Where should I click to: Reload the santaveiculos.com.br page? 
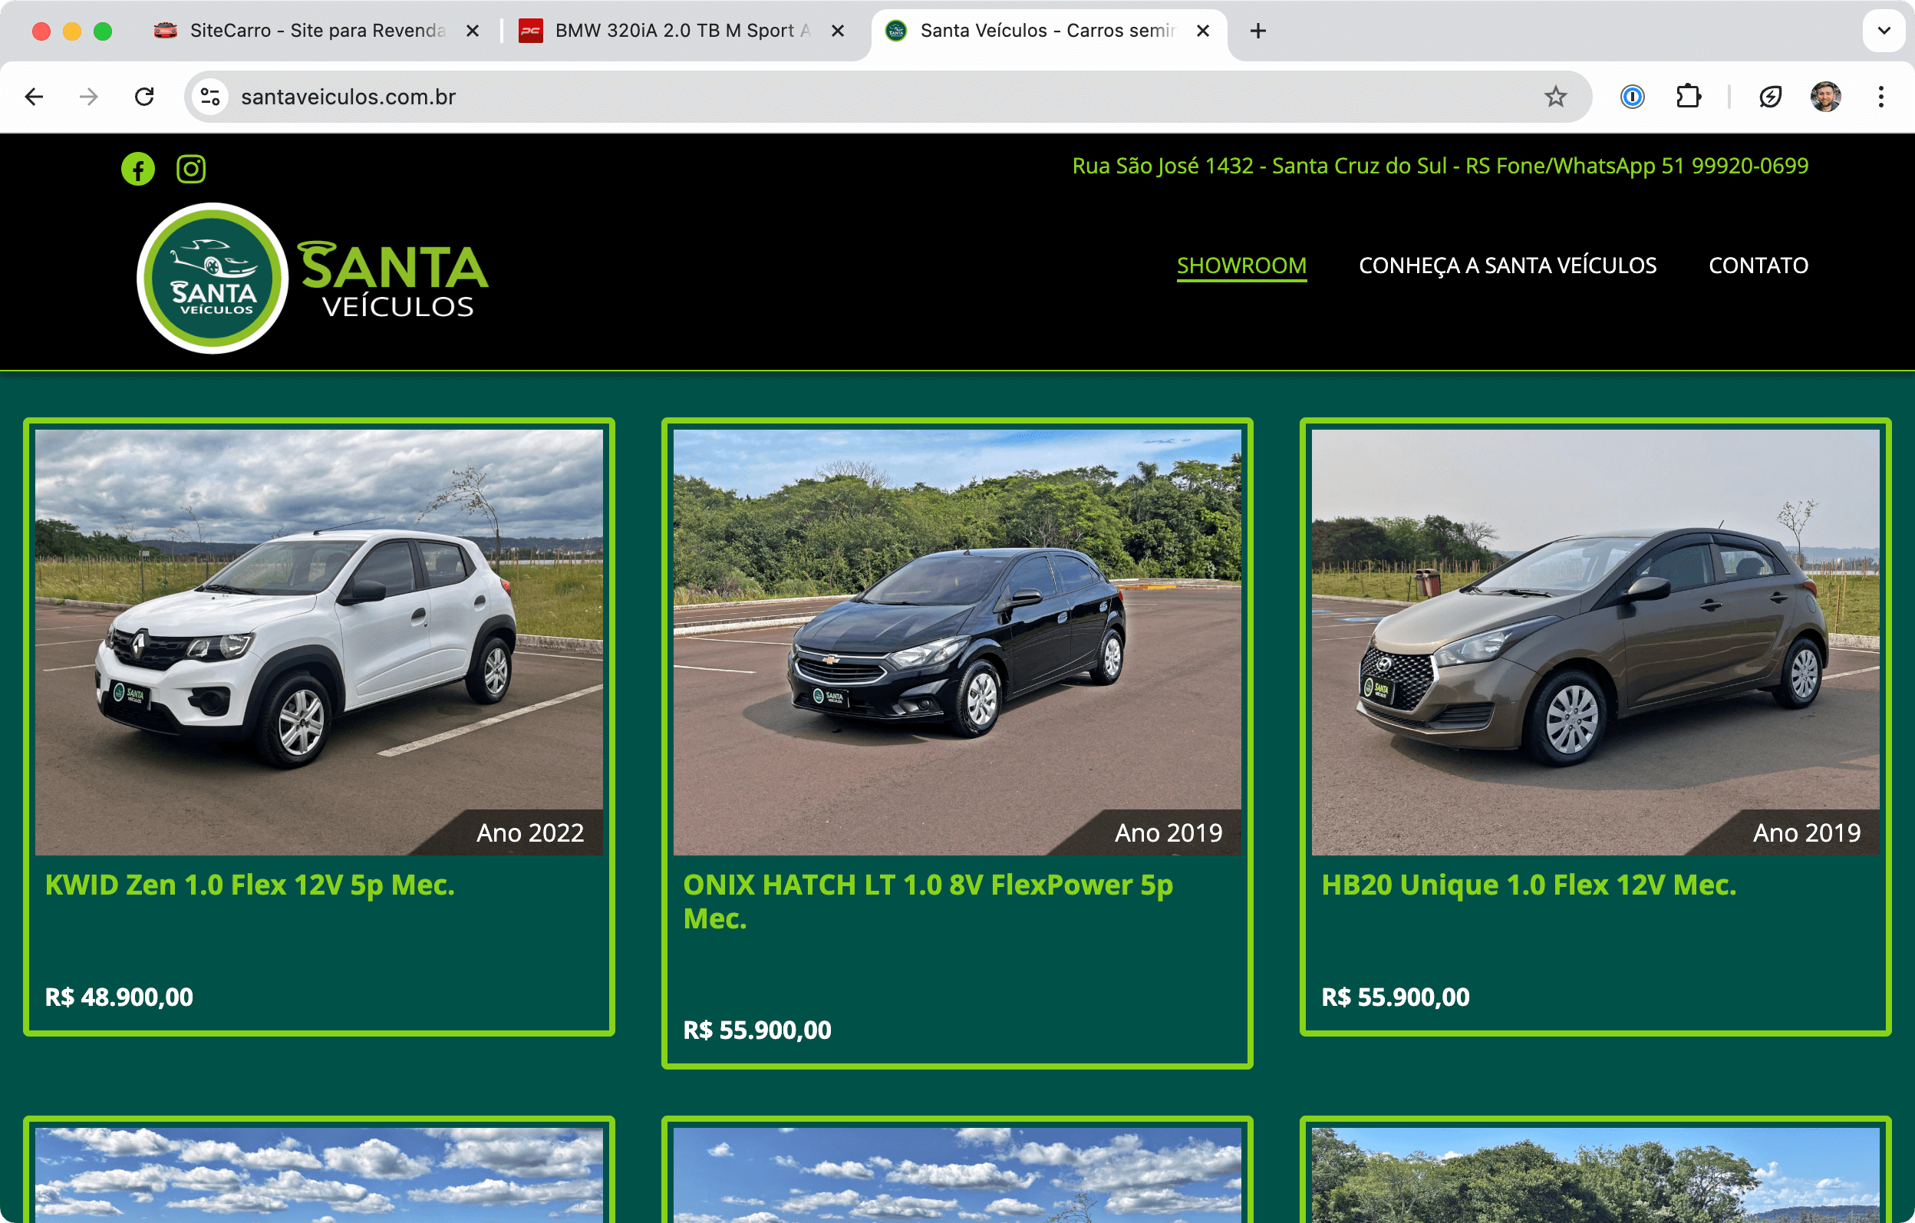(x=144, y=97)
